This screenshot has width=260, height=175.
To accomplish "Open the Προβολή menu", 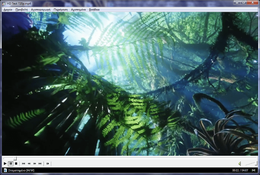I will tap(21, 9).
